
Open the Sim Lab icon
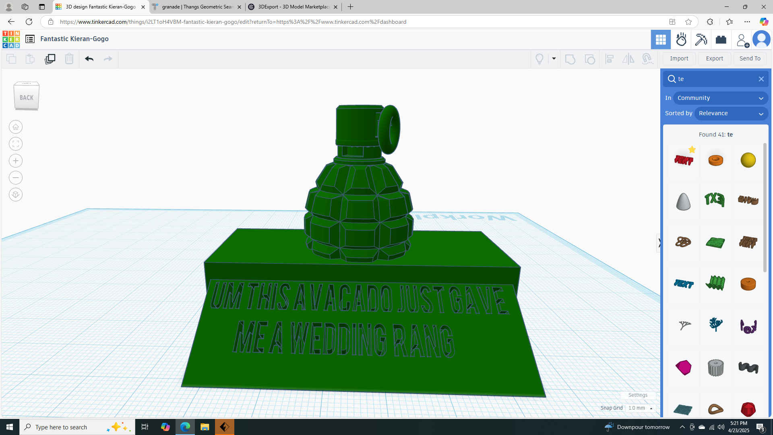pyautogui.click(x=681, y=39)
